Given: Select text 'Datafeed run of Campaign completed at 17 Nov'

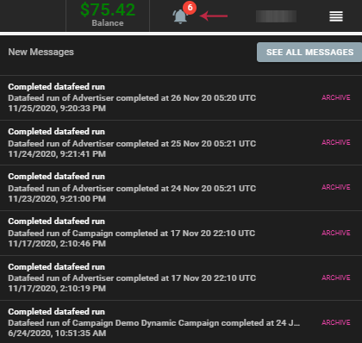Looking at the screenshot, I should (104, 234).
